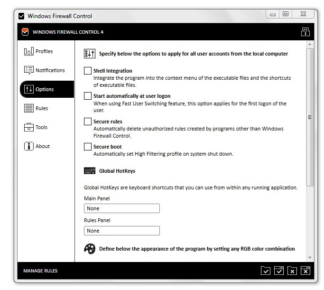
Task: Click the sliders options icon beside header text
Action: (x=90, y=54)
